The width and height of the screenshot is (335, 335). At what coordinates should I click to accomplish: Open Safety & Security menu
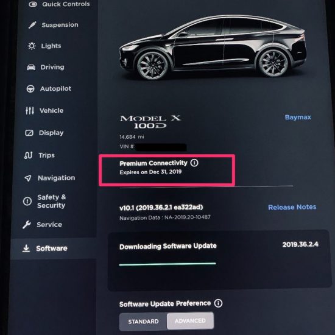45,201
